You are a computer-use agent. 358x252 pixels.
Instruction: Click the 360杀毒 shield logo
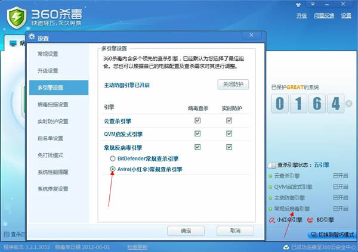click(16, 16)
